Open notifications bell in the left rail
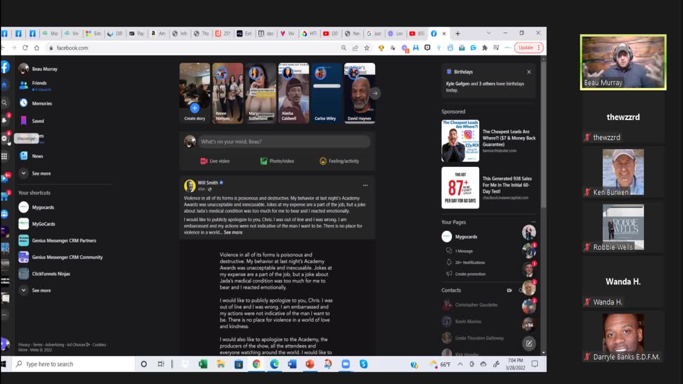 (x=4, y=120)
